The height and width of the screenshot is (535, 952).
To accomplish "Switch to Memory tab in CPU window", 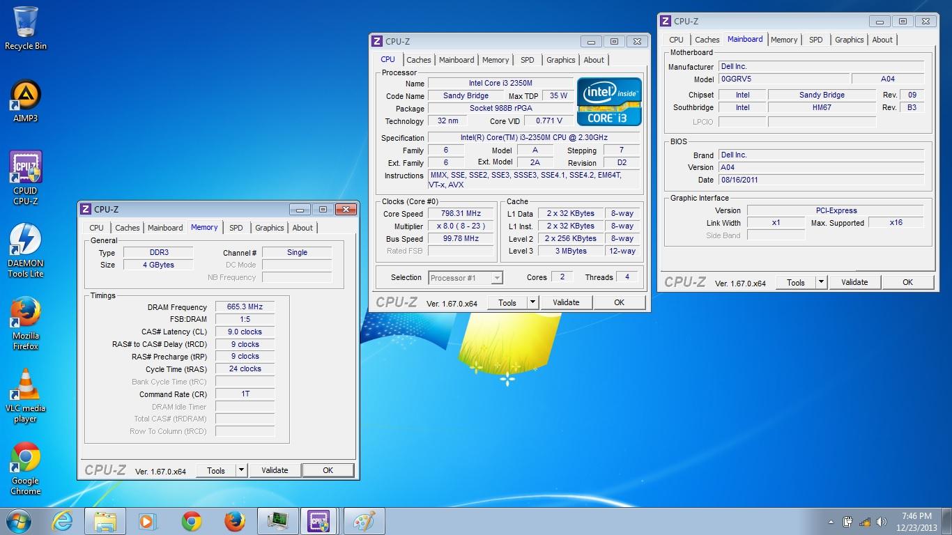I will pos(496,60).
